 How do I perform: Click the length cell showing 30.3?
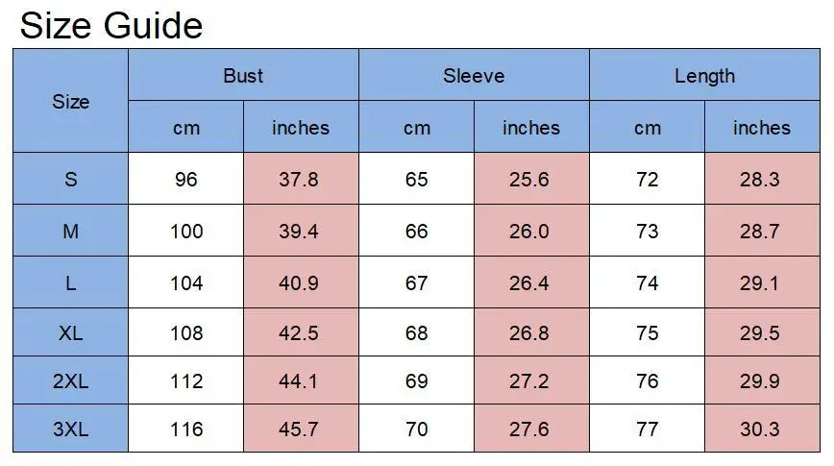(x=761, y=429)
